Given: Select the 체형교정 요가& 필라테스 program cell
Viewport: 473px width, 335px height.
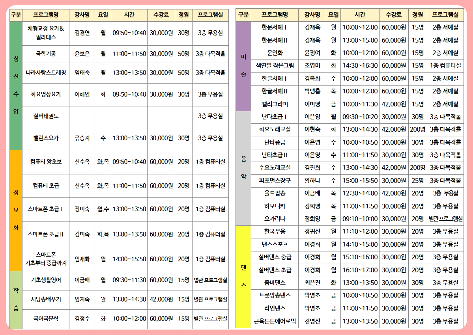Looking at the screenshot, I should point(46,33).
